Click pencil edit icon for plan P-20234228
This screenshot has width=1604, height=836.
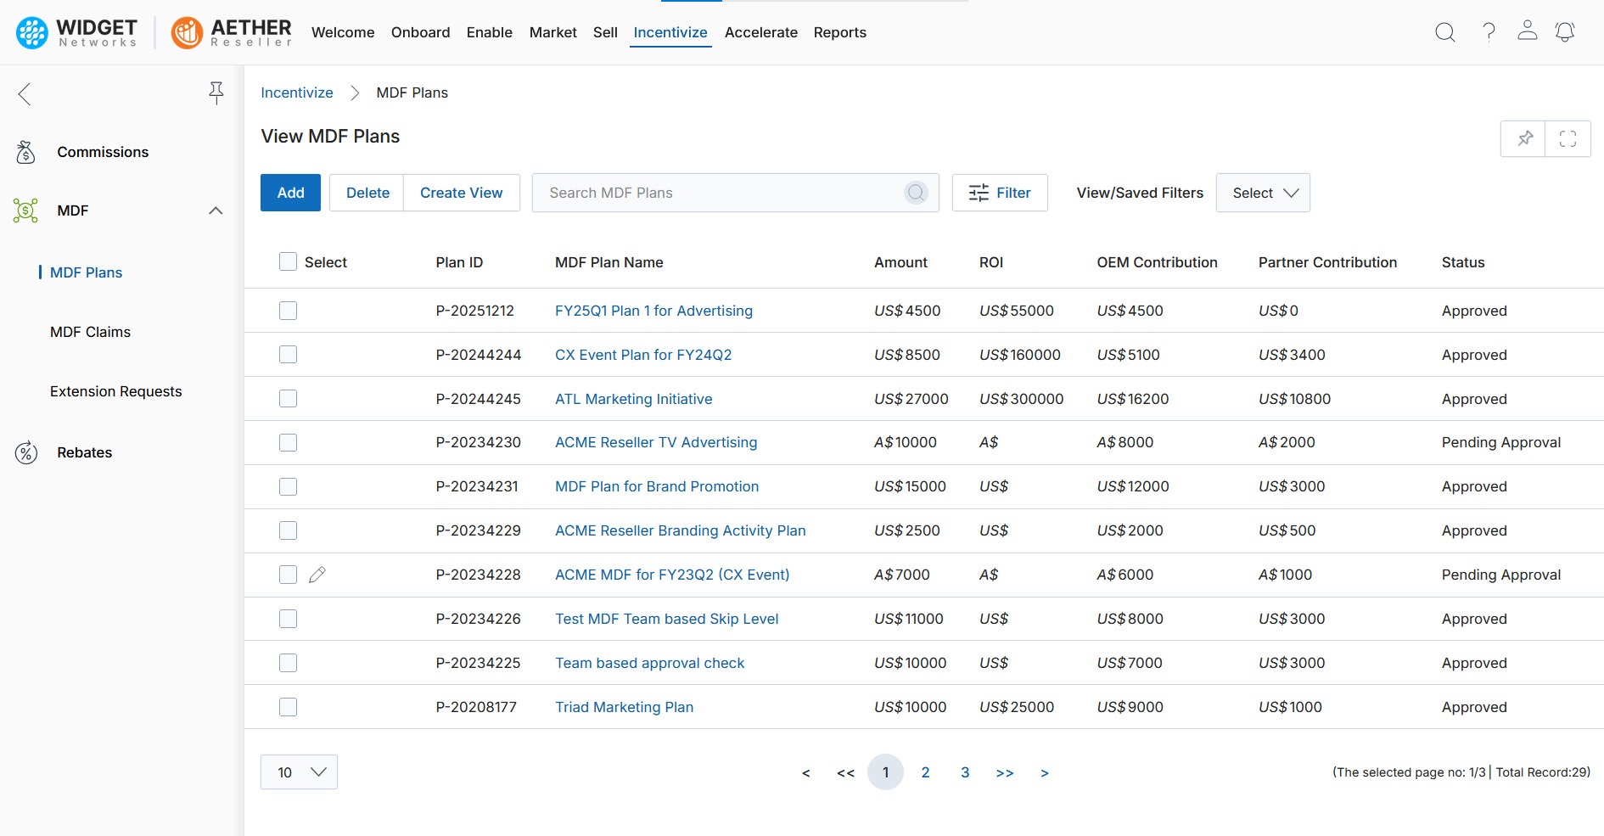pos(317,575)
